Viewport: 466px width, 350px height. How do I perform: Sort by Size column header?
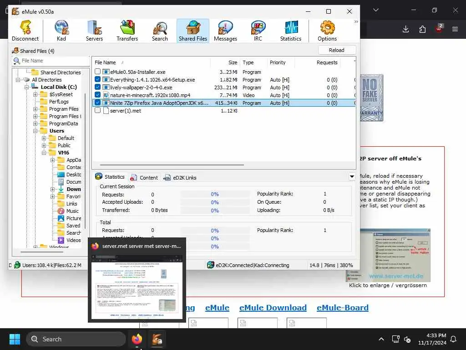233,62
